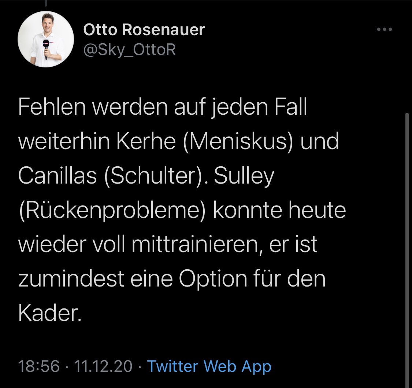Click the 11.12.20 date
The height and width of the screenshot is (388, 412).
point(103,366)
